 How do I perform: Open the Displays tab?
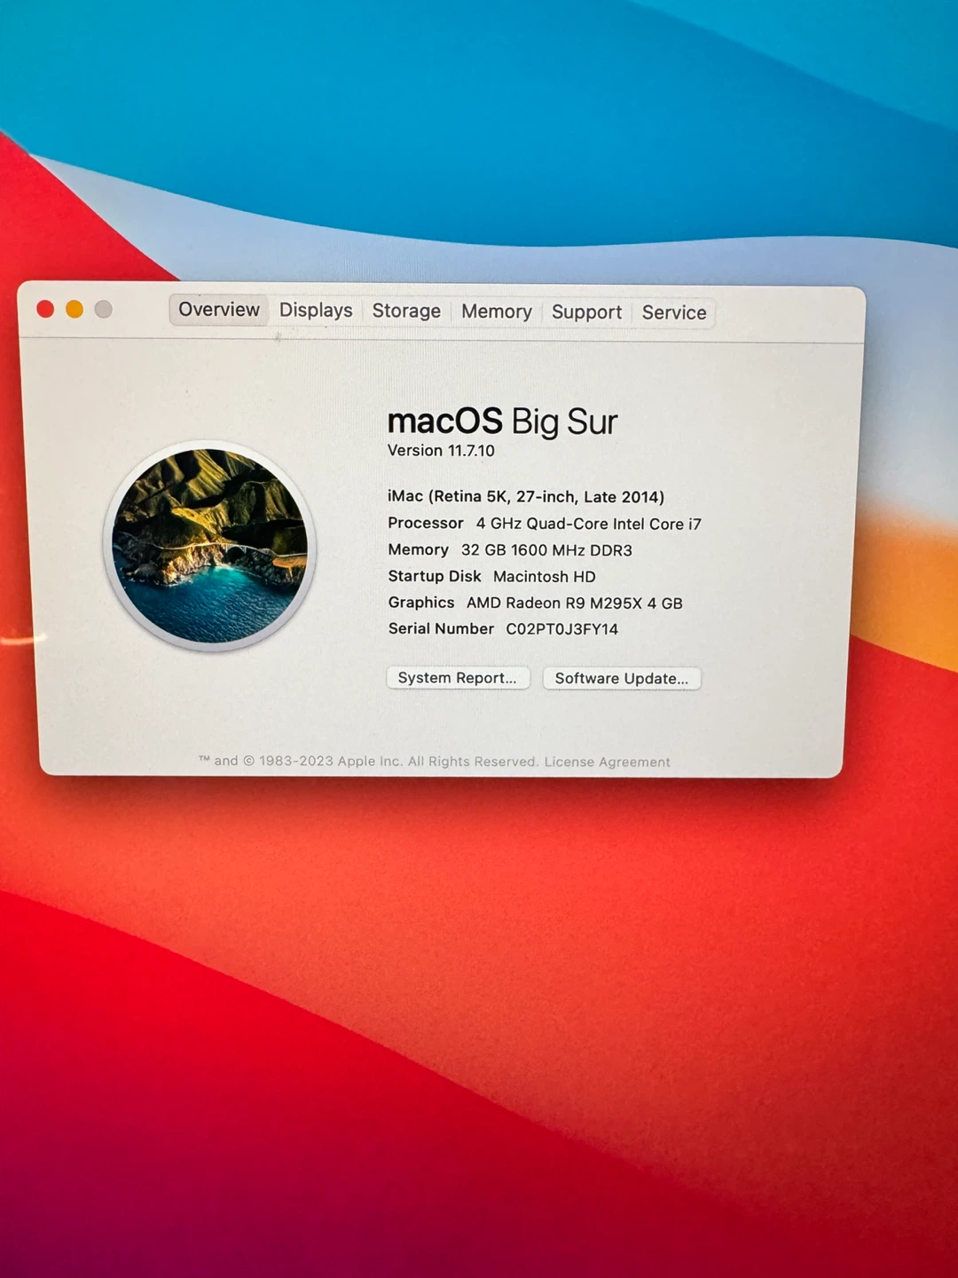[x=316, y=311]
